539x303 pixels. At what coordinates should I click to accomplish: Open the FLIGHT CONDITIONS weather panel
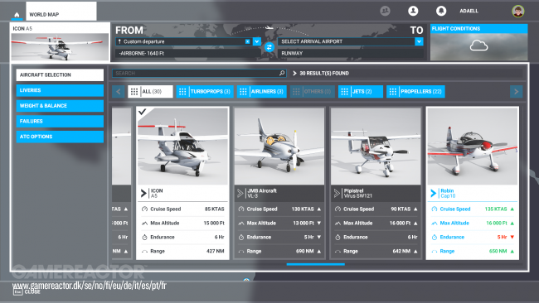point(478,42)
